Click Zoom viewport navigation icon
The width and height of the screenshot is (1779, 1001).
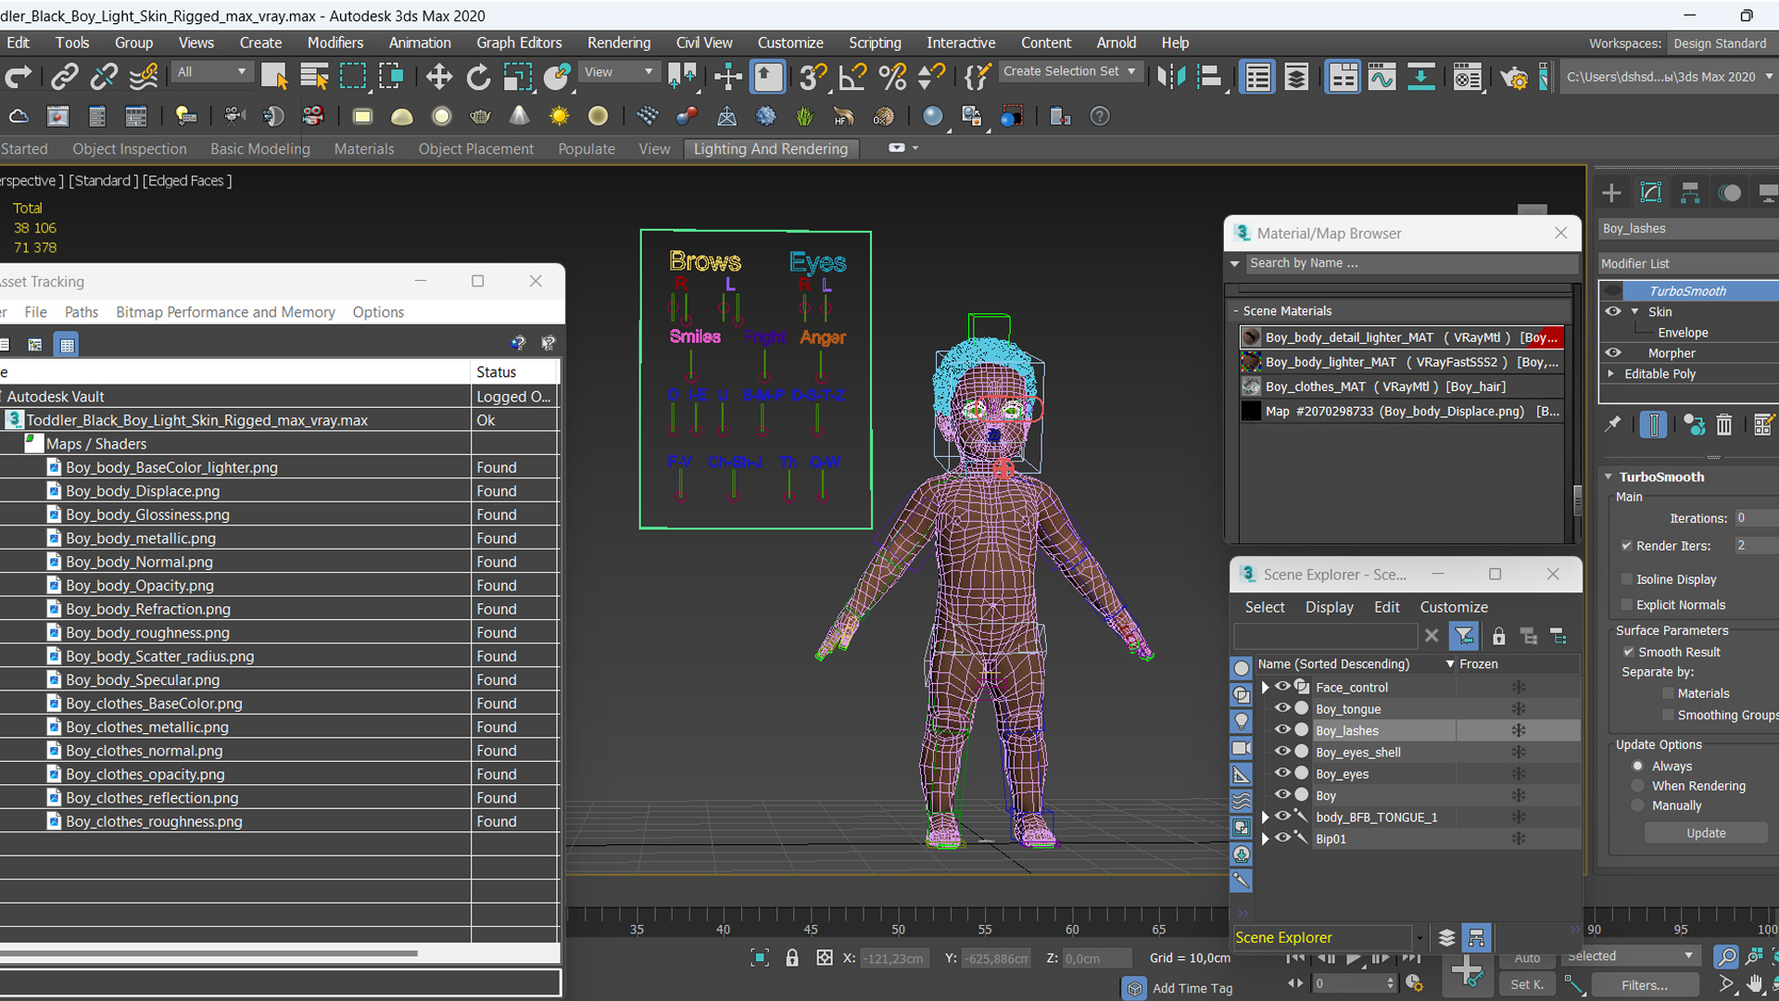[x=1725, y=957]
